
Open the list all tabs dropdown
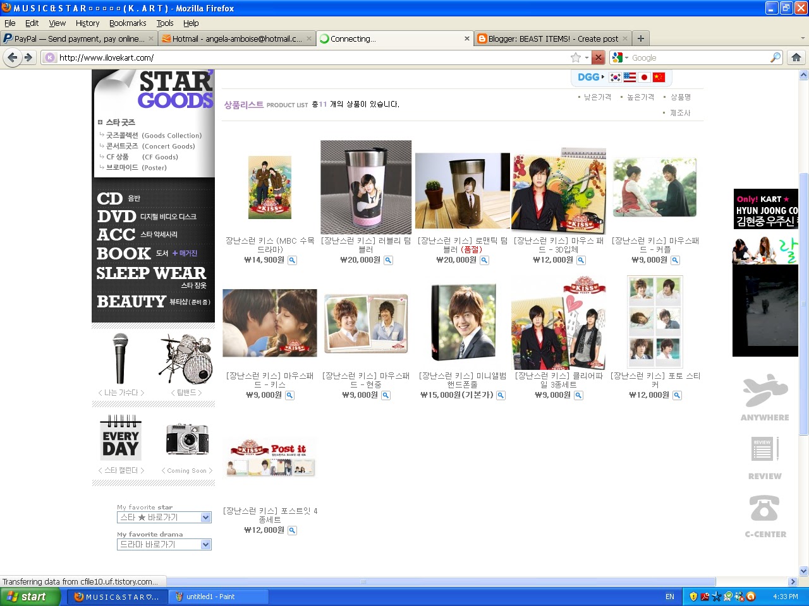pos(803,39)
